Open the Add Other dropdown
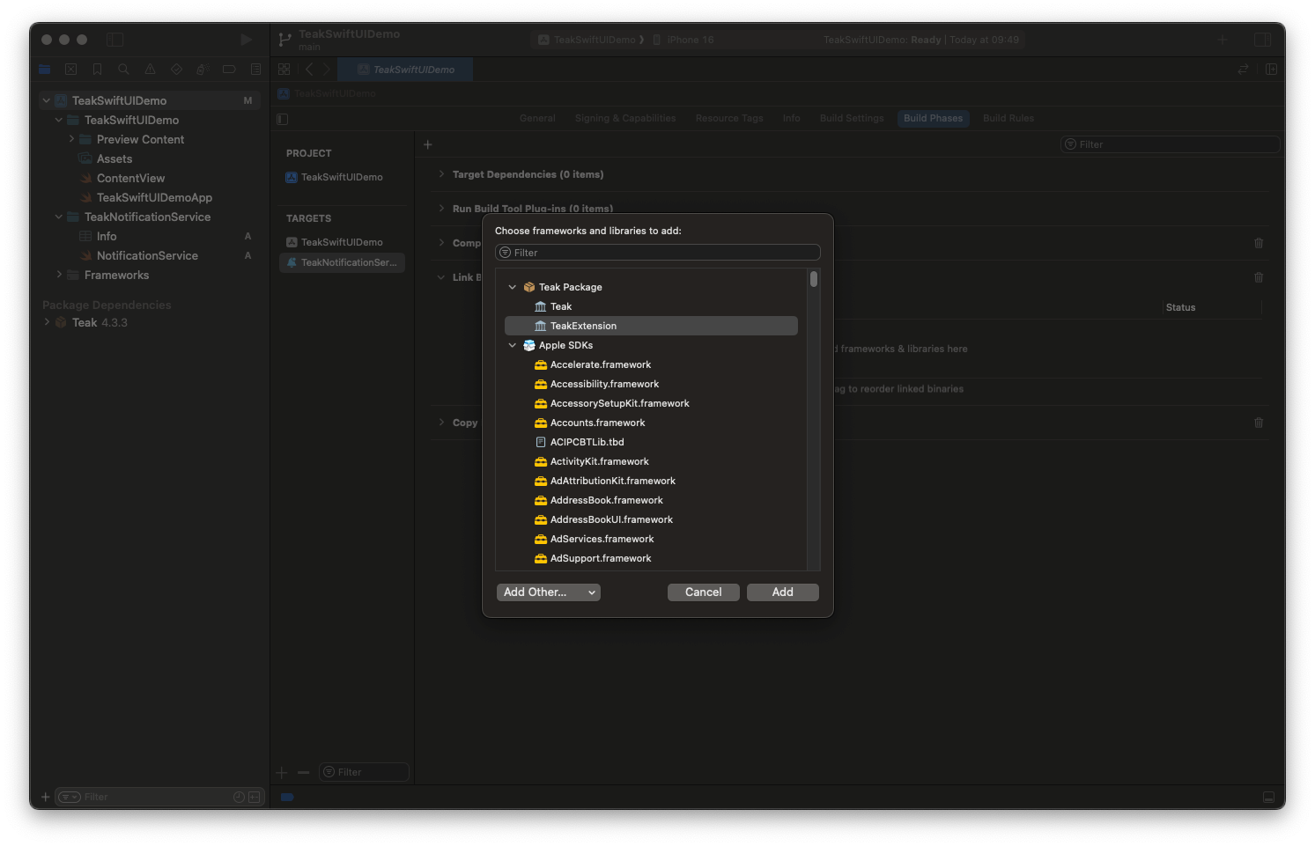 548,592
